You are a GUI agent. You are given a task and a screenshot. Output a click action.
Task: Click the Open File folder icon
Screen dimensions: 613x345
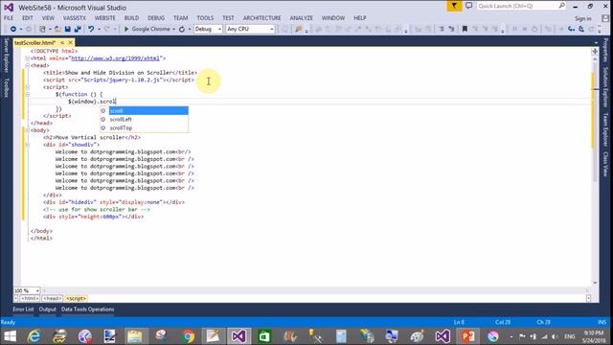[57, 29]
